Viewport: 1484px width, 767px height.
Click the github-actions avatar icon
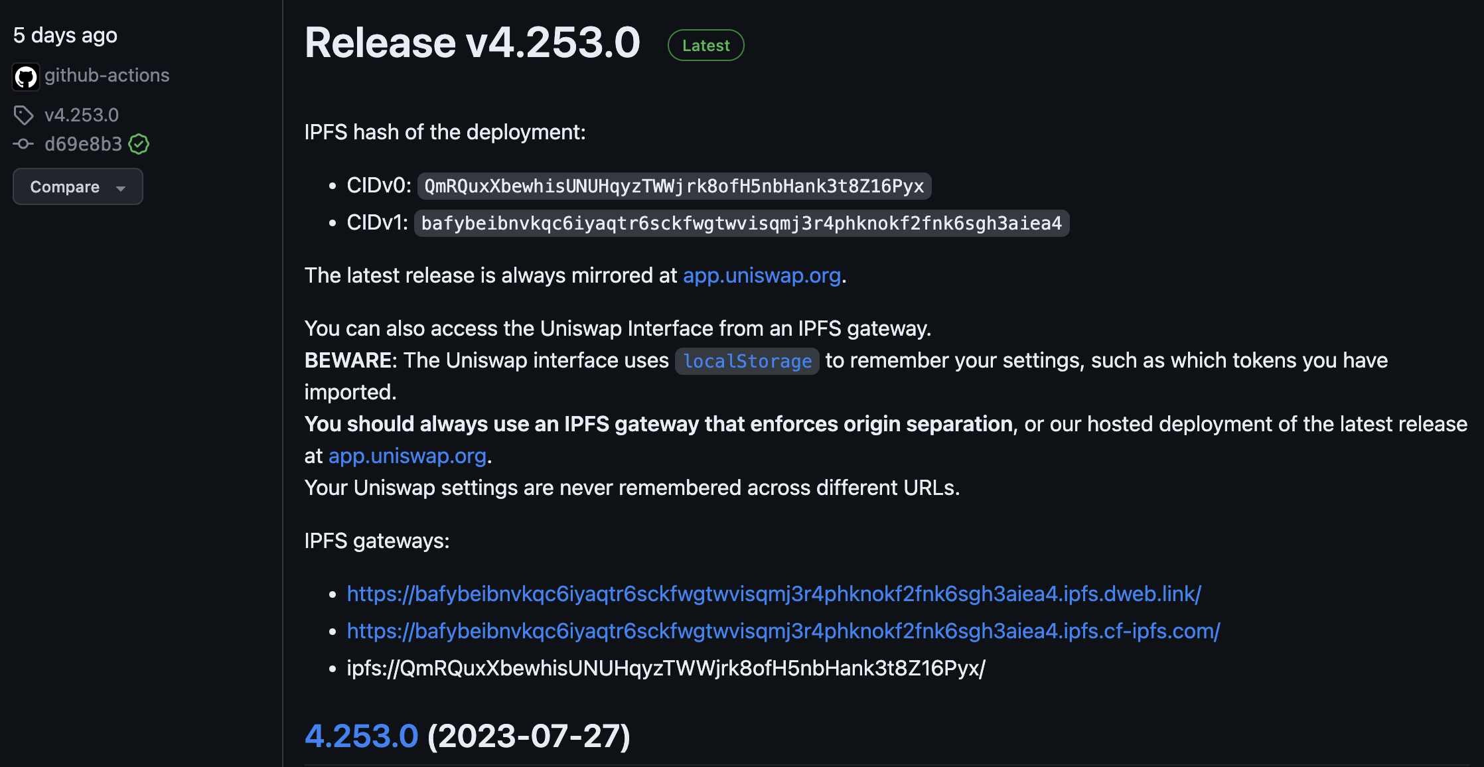pyautogui.click(x=26, y=77)
